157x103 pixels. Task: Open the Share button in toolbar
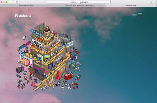click(151, 2)
